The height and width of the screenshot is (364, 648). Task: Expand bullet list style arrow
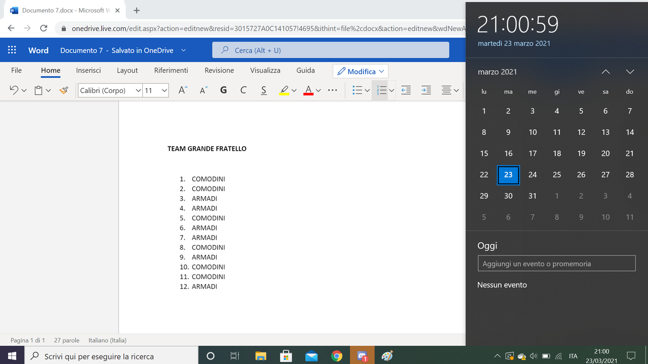pos(368,90)
